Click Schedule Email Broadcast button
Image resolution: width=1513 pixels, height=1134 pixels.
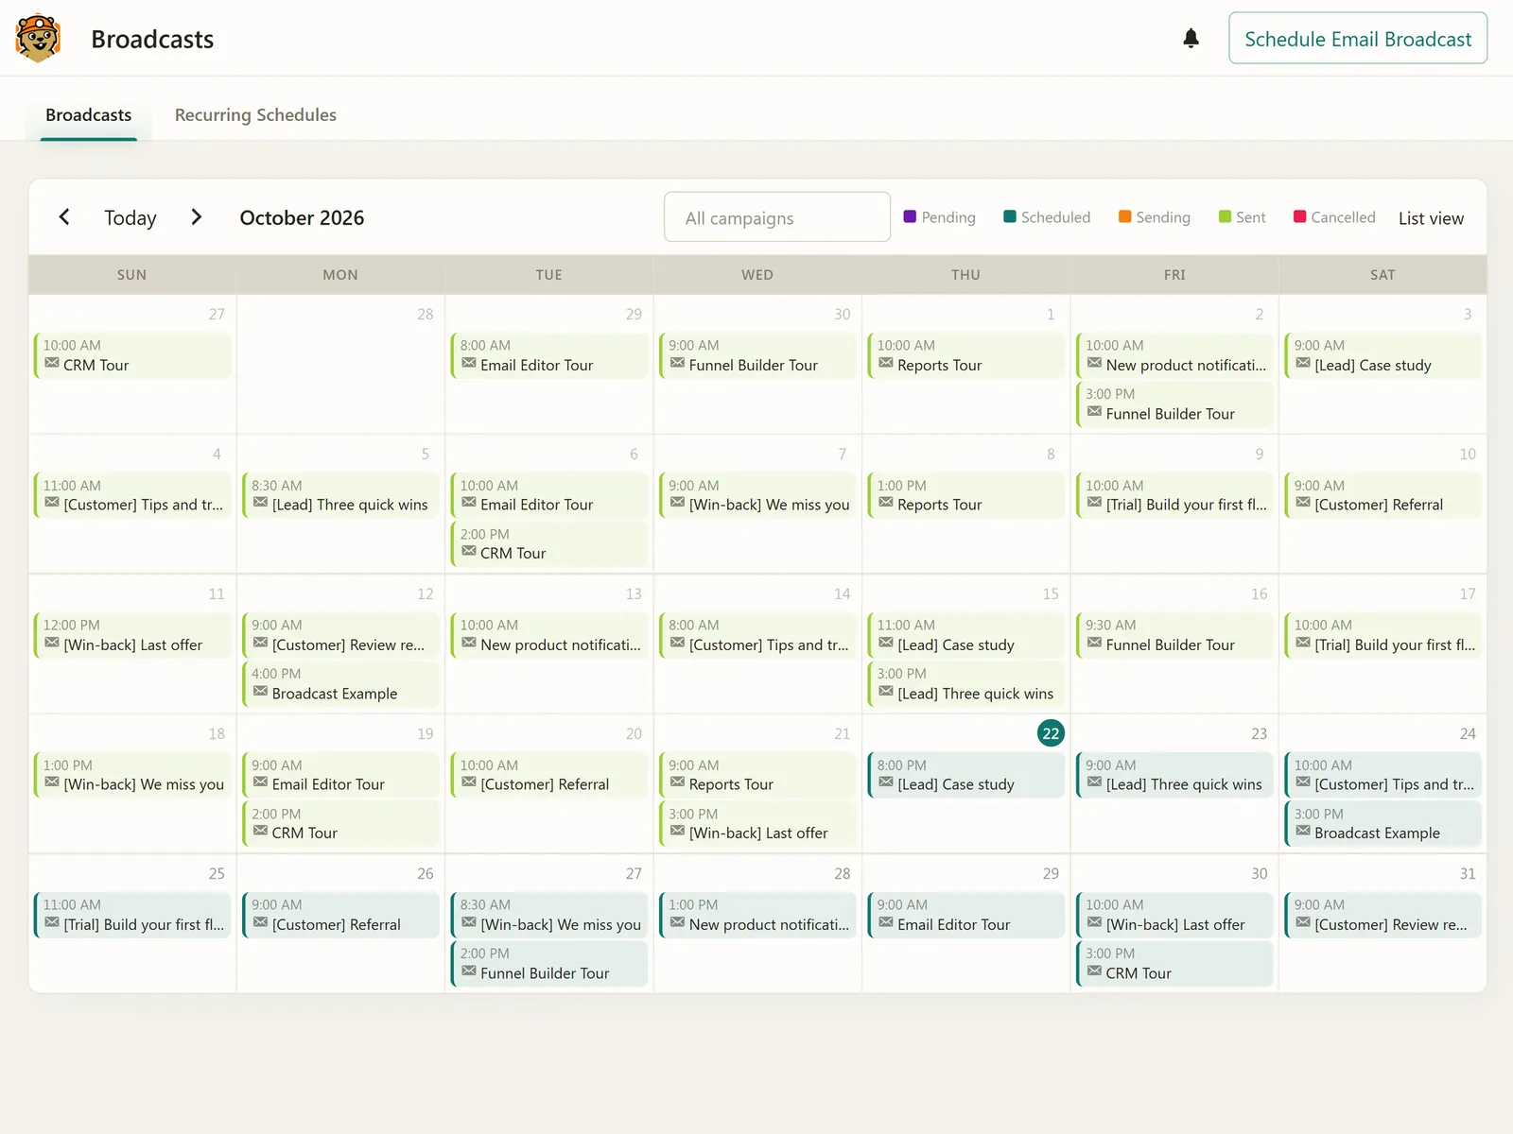[1358, 38]
